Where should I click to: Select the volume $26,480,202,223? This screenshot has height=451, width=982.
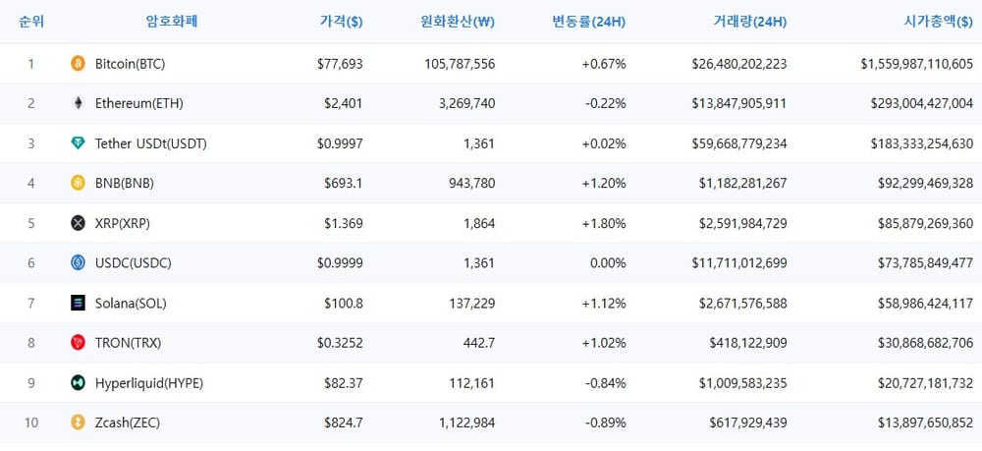coord(739,63)
